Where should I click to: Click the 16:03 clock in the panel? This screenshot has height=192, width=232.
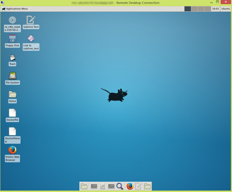[215, 9]
